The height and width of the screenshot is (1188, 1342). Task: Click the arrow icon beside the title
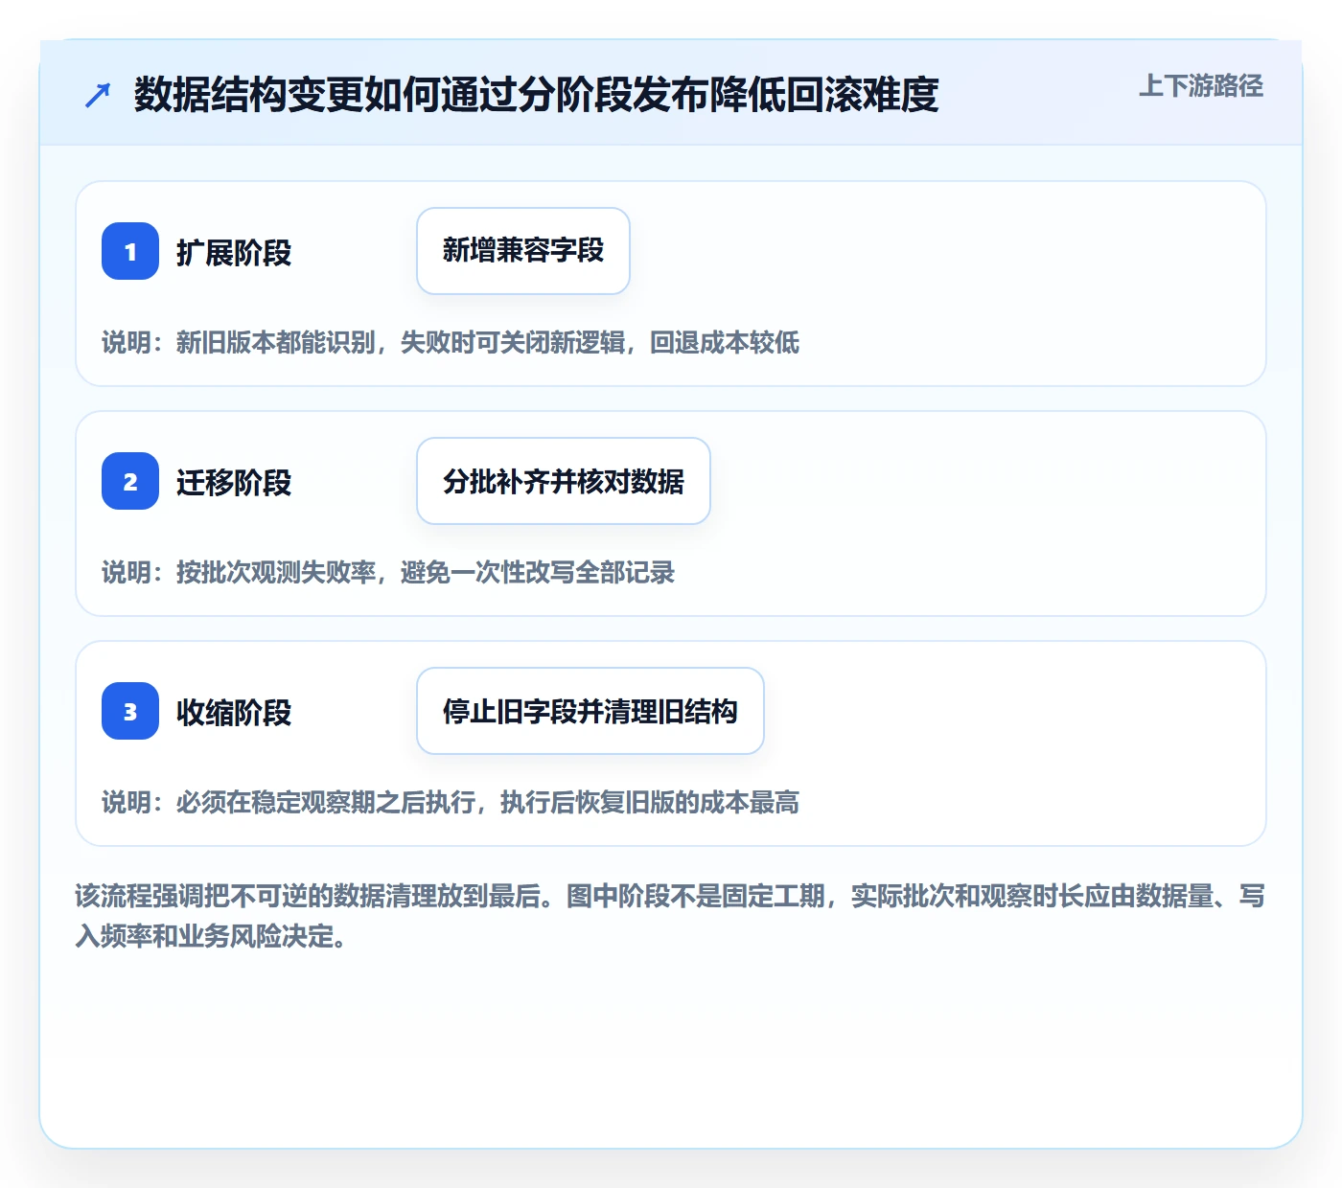pyautogui.click(x=98, y=95)
